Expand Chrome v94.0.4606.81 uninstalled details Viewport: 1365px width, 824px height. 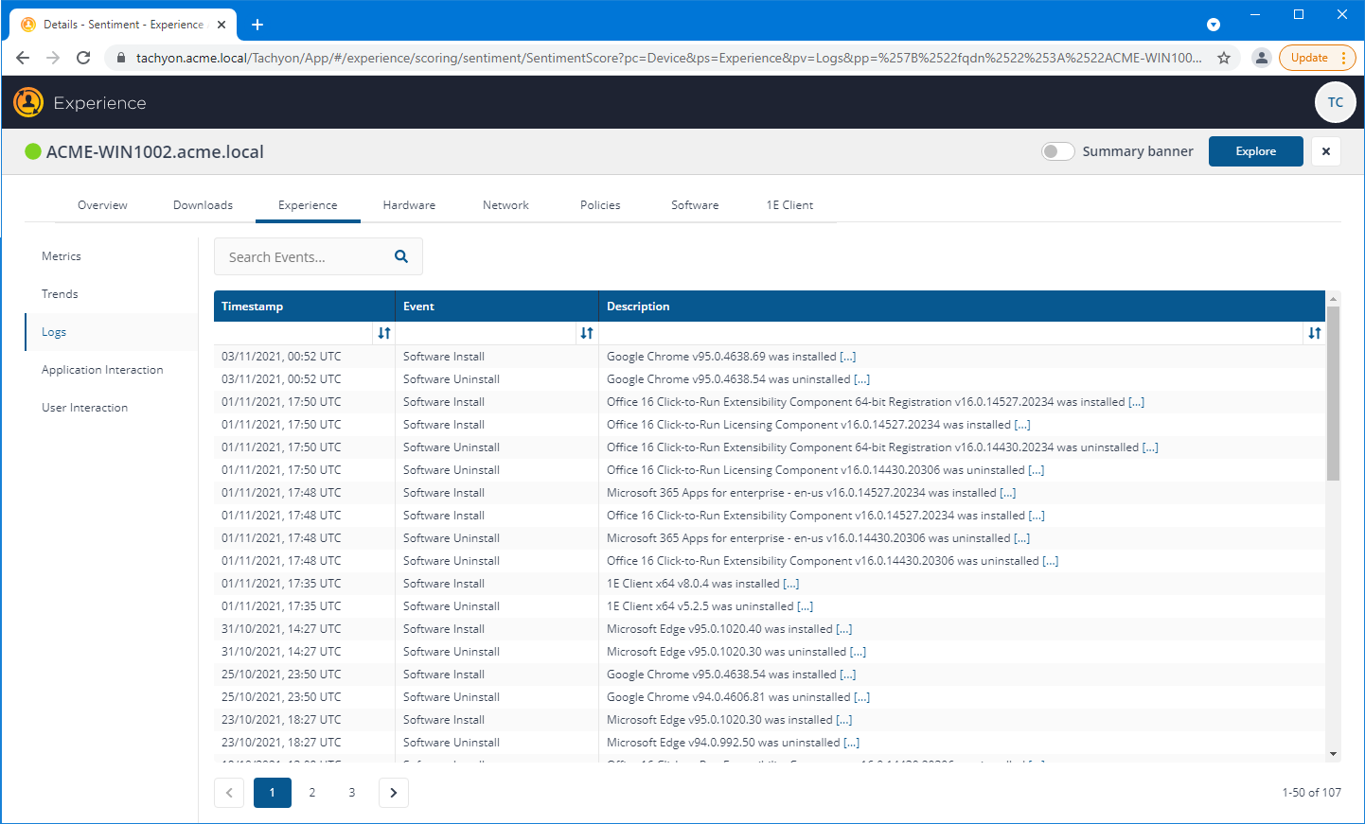tap(862, 697)
